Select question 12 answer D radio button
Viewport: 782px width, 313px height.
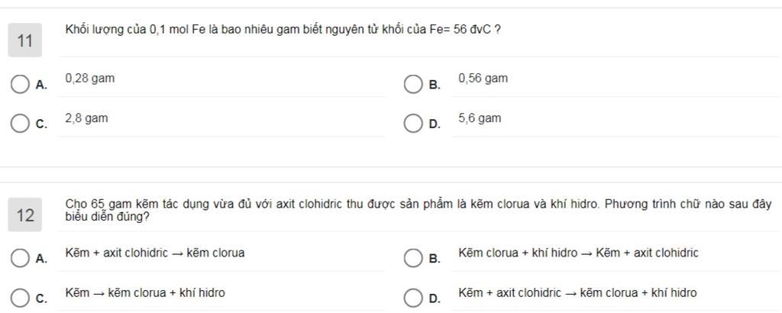(413, 298)
